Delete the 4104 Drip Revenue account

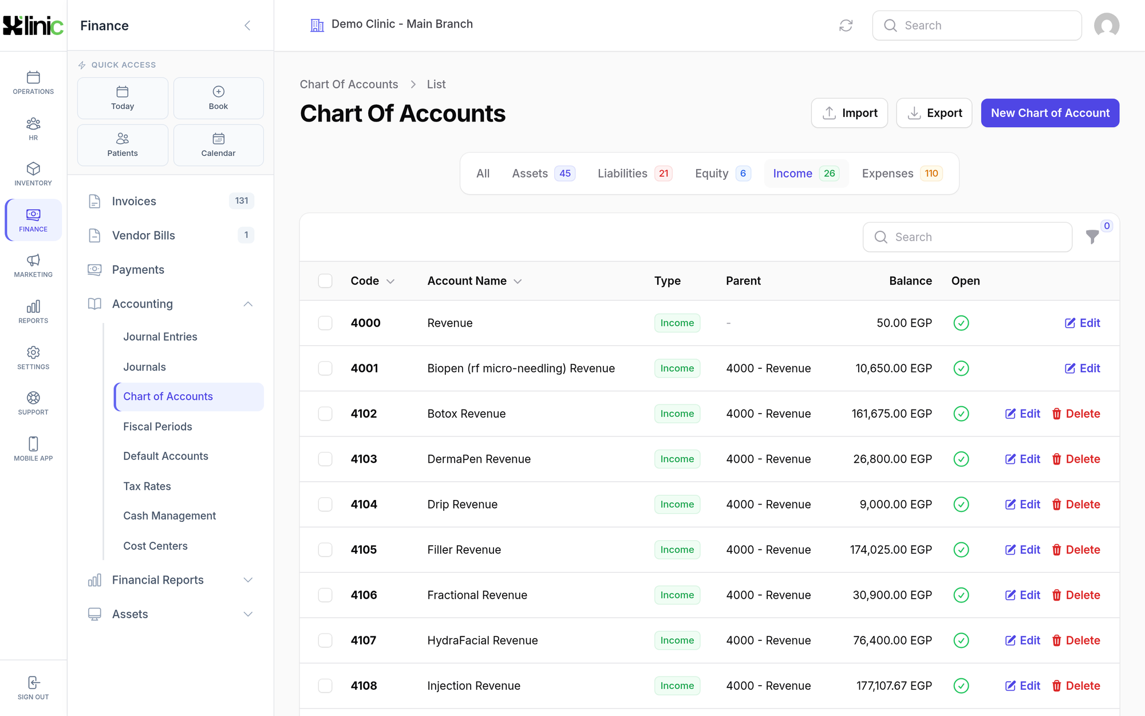point(1076,505)
